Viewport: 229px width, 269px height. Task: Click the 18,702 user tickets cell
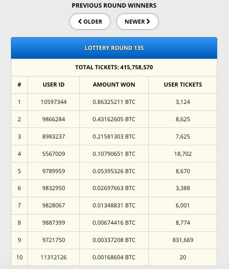pyautogui.click(x=183, y=154)
